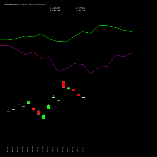157x157 pixels.
Task: Select the 22 Sep date label
Action: point(83,149)
